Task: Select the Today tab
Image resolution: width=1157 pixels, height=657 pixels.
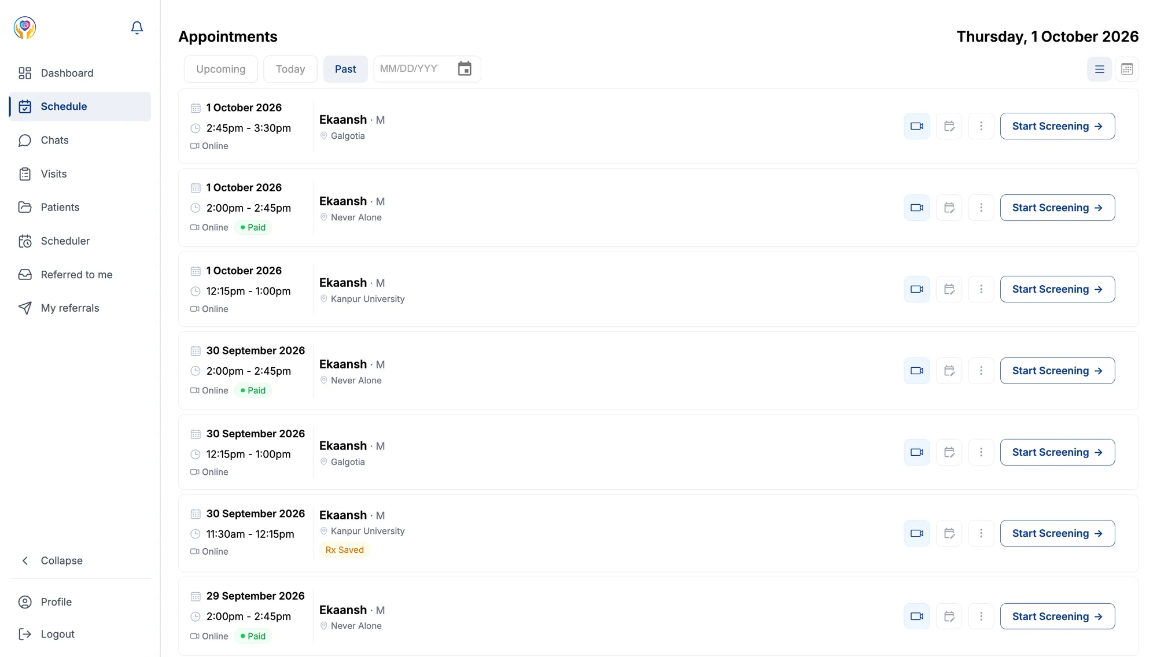Action: [x=290, y=69]
